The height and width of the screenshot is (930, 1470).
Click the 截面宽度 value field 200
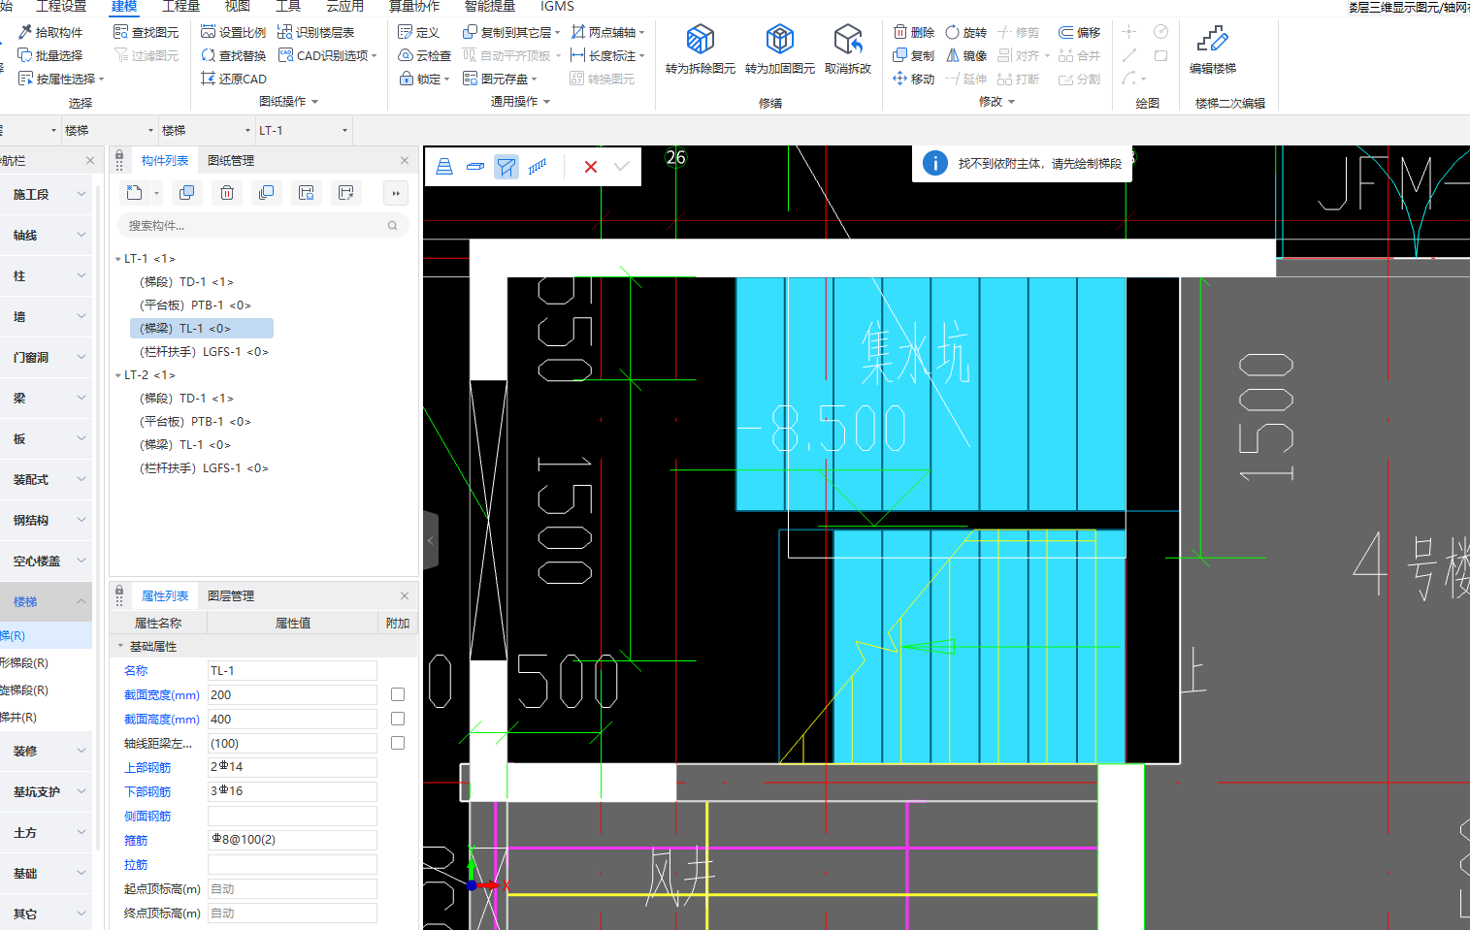(292, 694)
